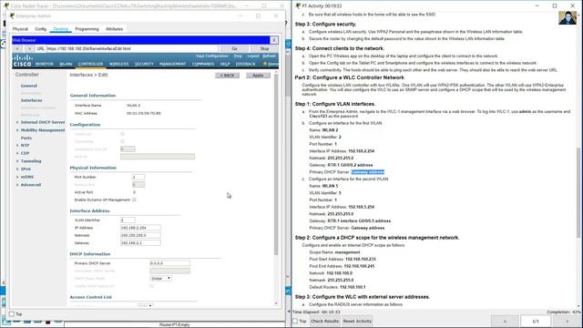
Task: Open the COMMANDS menu
Action: point(203,64)
